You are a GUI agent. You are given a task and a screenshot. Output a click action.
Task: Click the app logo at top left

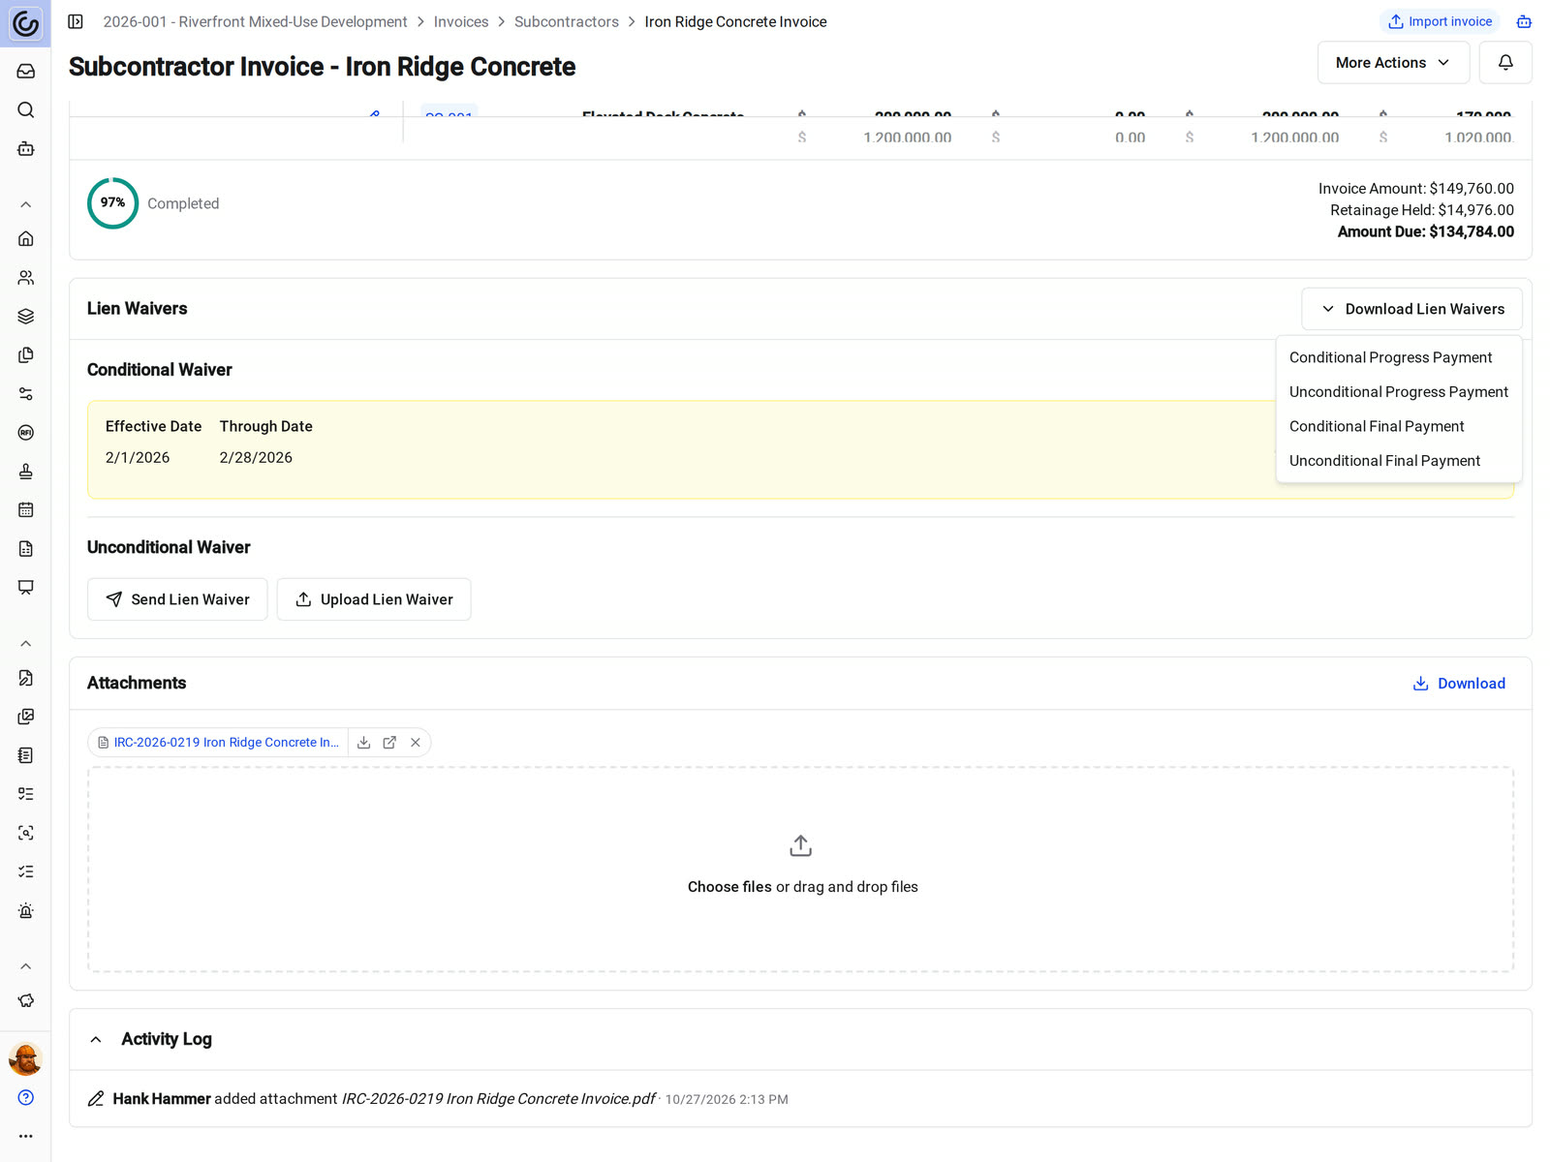26,23
